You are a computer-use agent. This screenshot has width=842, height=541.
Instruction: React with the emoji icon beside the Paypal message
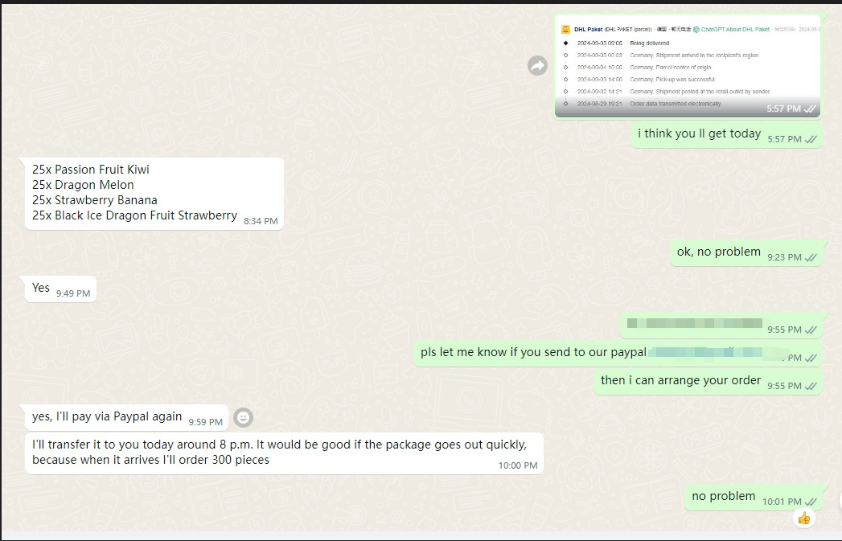click(243, 417)
